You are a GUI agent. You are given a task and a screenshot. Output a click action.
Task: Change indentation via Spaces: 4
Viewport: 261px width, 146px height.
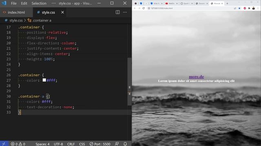[x=42, y=144]
